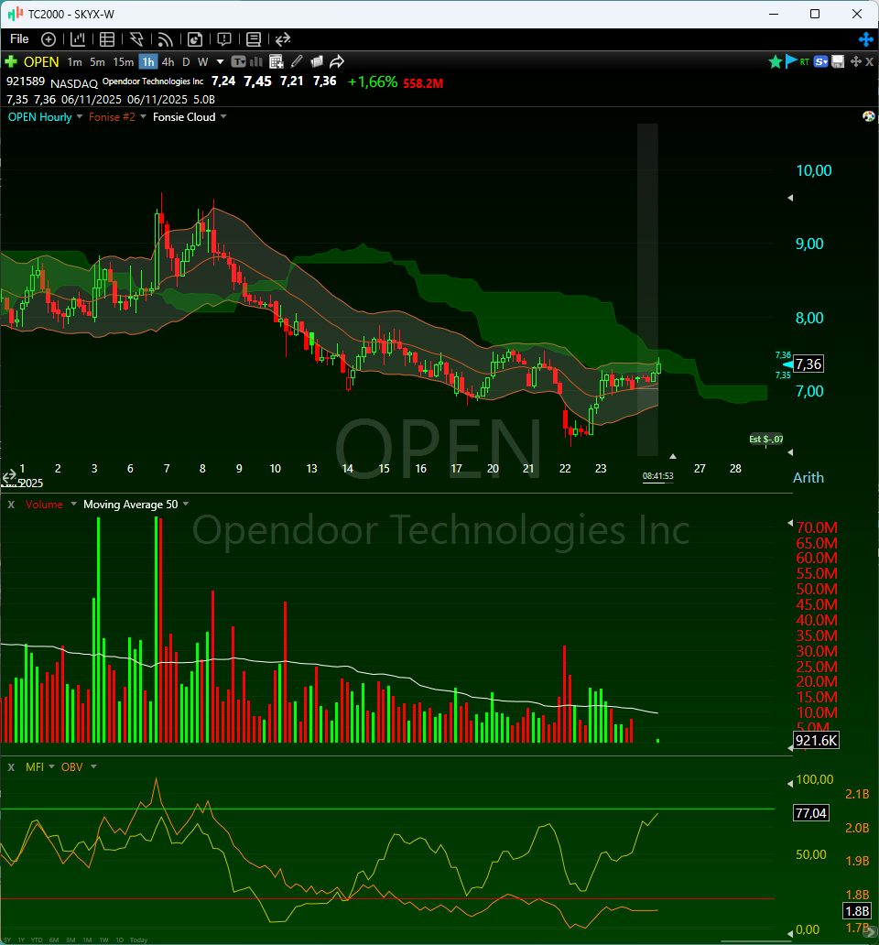Set chart range to Today
The image size is (879, 945).
138,940
